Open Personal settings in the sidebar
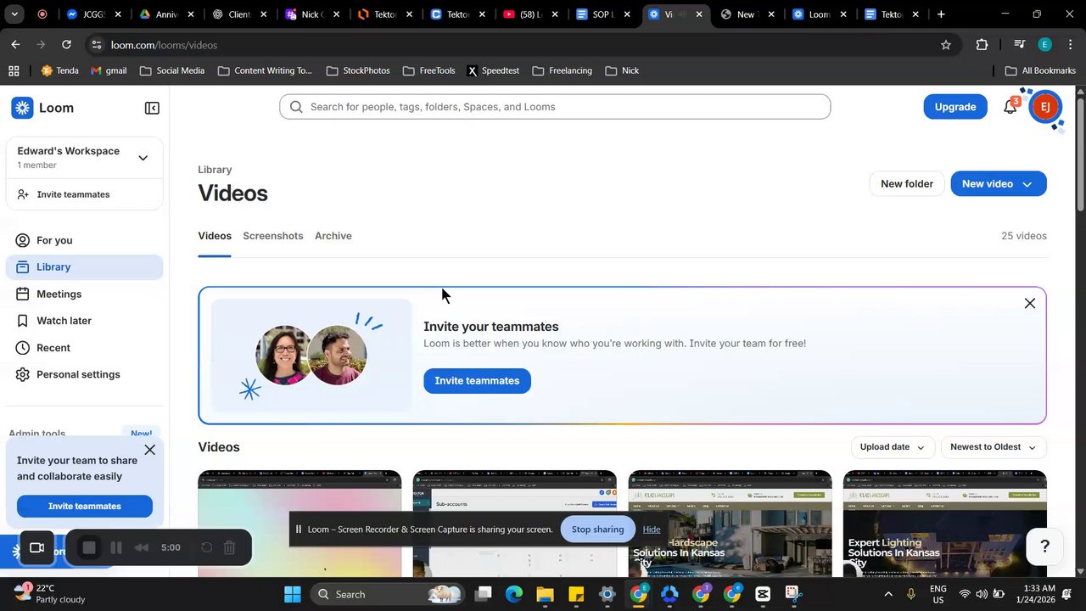 tap(85, 374)
